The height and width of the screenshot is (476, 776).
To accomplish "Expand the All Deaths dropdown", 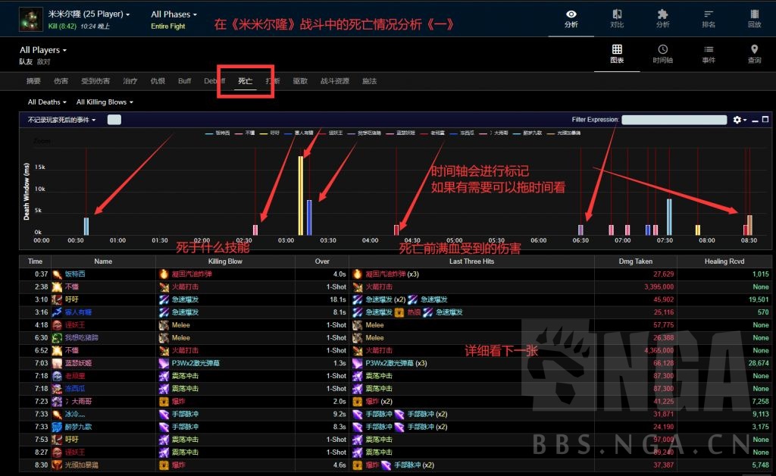I will coord(45,102).
